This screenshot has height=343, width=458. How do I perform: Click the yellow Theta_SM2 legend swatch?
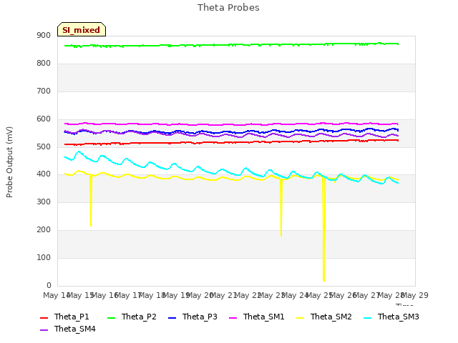[300, 317]
